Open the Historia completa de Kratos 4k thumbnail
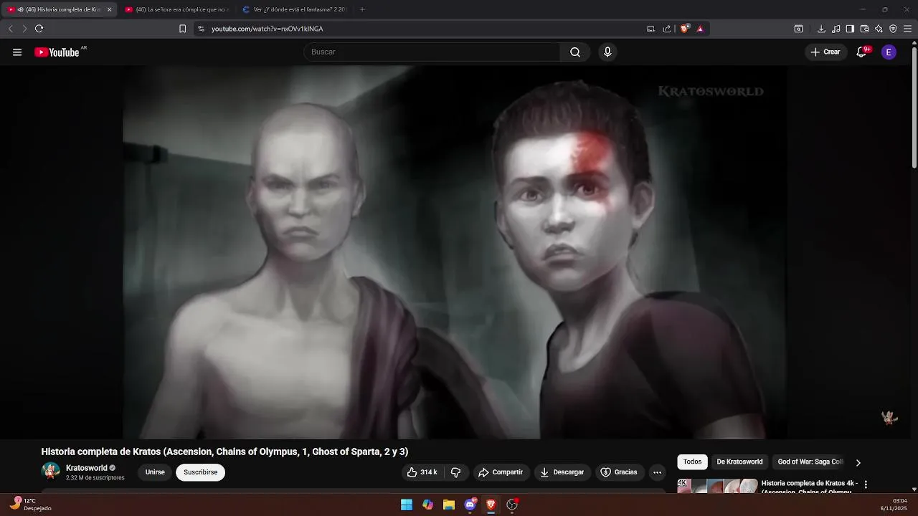The image size is (918, 516). [x=717, y=486]
